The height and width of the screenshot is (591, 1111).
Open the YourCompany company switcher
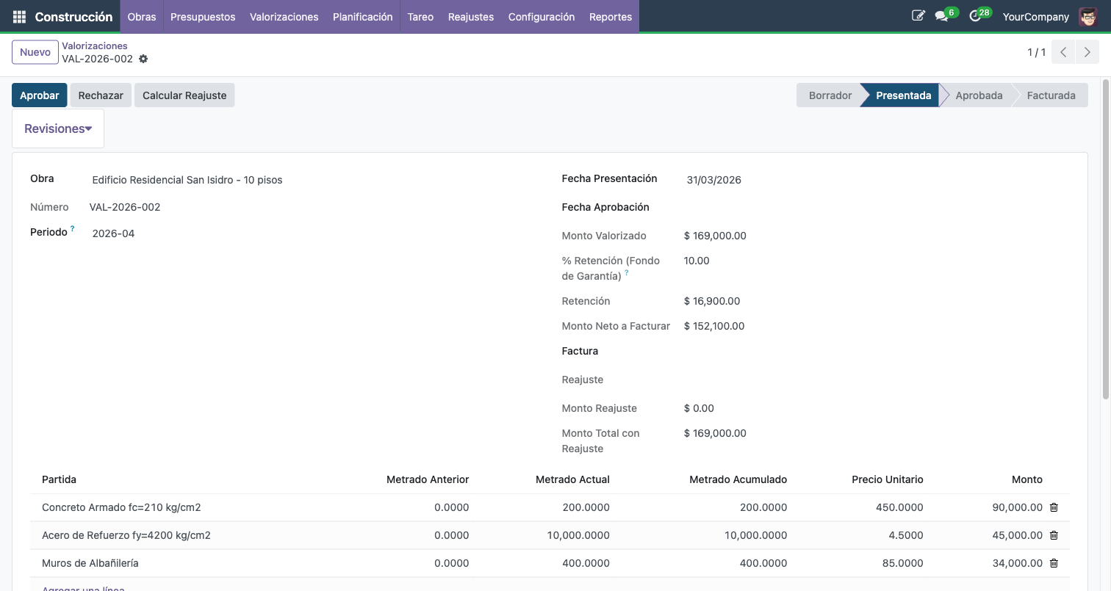(1035, 16)
